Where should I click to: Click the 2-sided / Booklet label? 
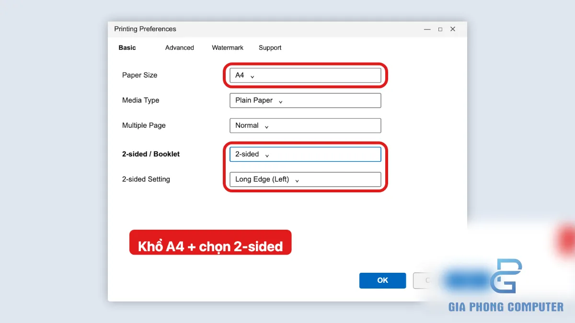pyautogui.click(x=151, y=154)
